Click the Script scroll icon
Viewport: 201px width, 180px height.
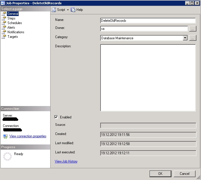pyautogui.click(x=54, y=10)
